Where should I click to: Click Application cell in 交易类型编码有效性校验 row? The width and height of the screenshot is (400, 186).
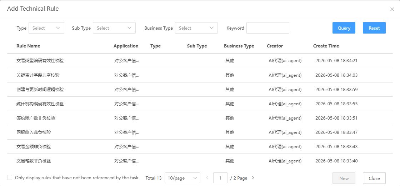[127, 61]
